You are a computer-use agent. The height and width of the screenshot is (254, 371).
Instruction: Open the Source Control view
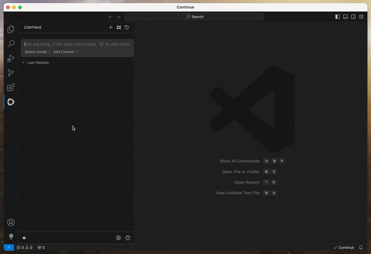pos(11,73)
